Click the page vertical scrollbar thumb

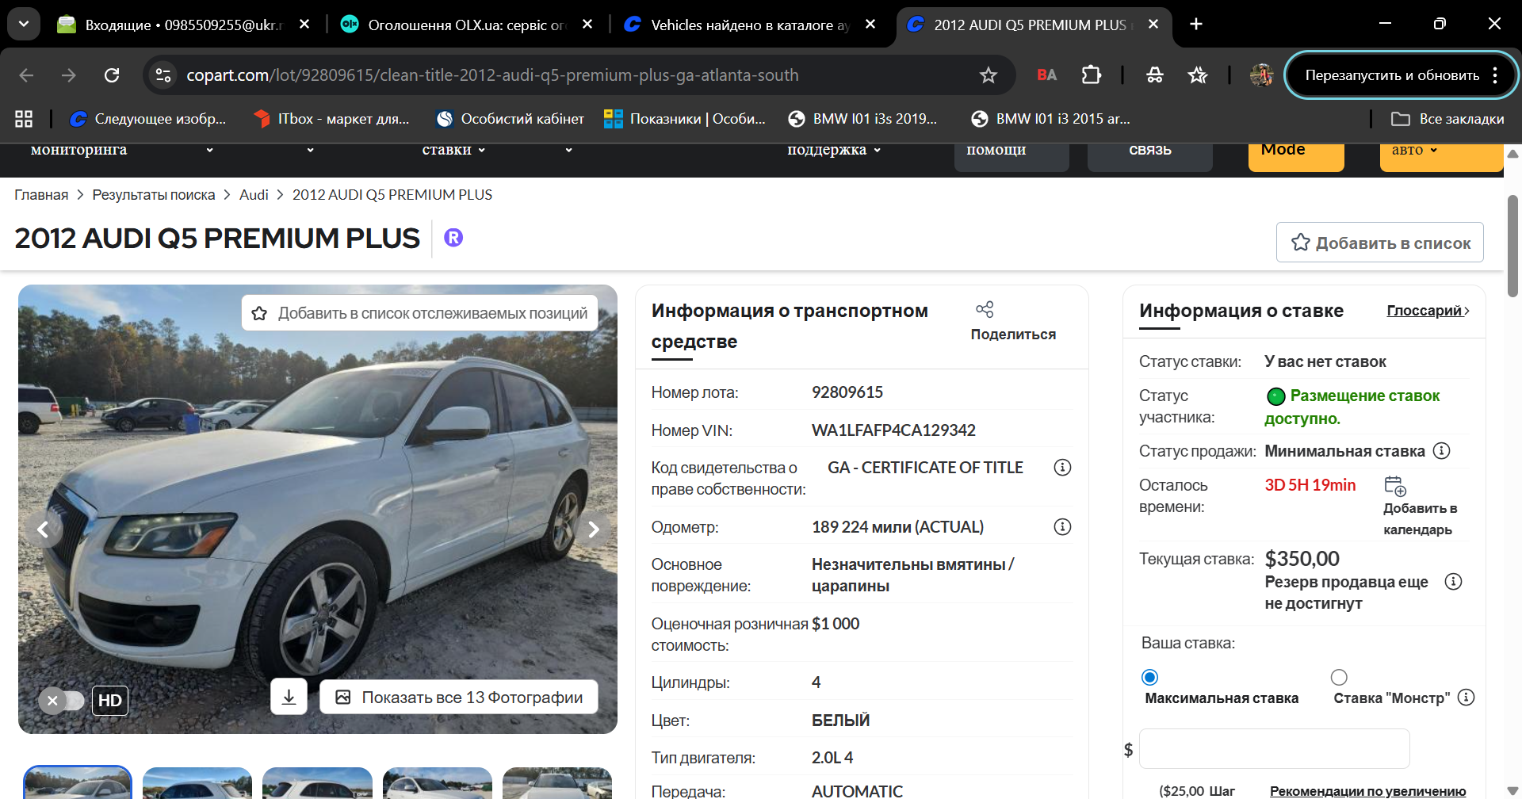point(1512,246)
